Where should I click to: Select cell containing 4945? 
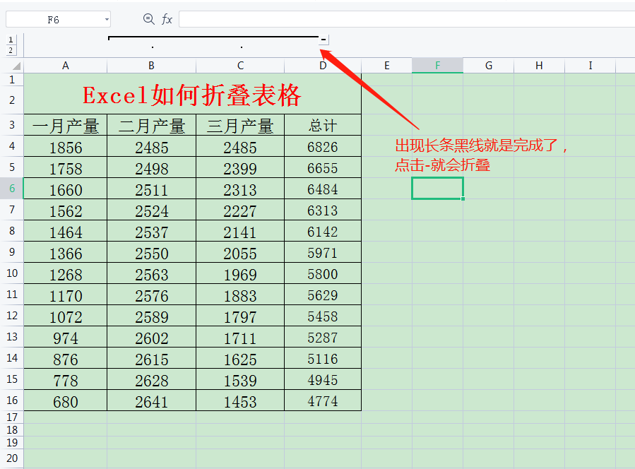click(x=323, y=379)
